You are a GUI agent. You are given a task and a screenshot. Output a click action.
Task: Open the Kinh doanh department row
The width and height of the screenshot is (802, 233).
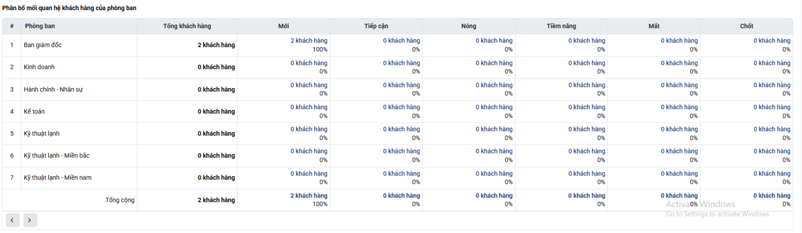(397, 67)
